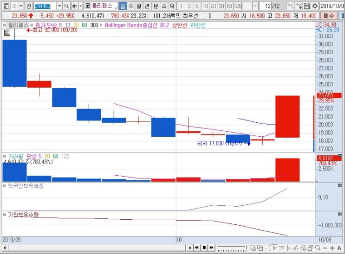Click the eraser tool icon
The image size is (345, 254).
(303, 248)
